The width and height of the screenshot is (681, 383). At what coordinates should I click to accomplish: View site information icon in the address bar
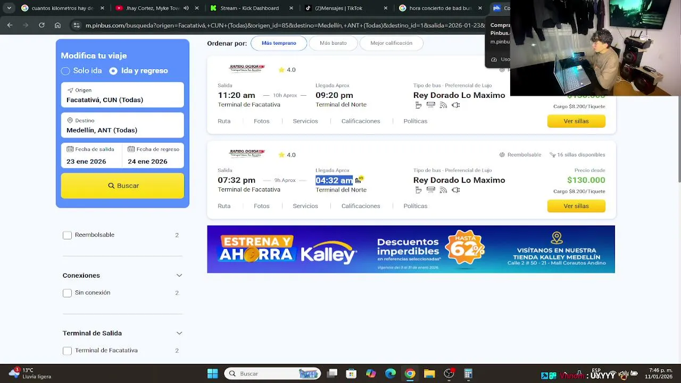77,25
